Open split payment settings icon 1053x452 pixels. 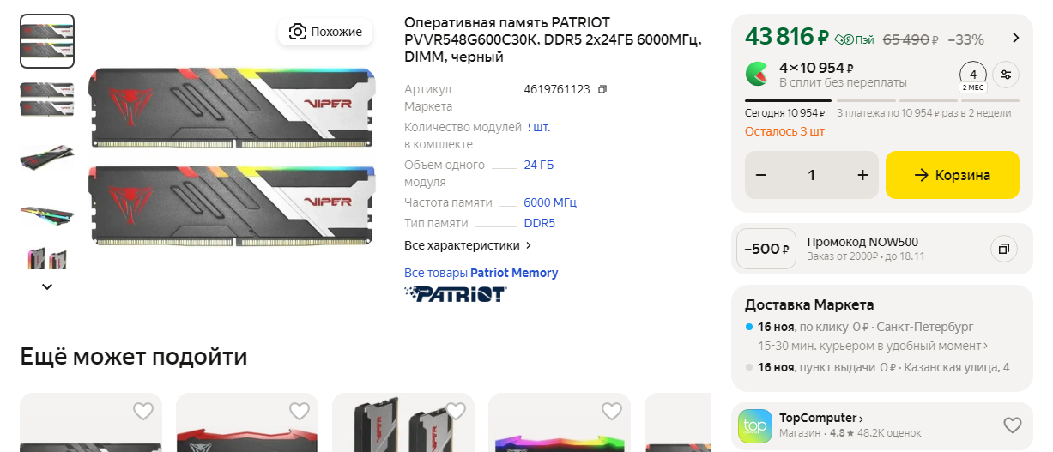pos(1006,75)
